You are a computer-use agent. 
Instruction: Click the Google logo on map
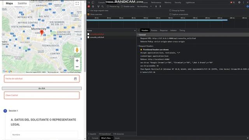tap(7, 71)
